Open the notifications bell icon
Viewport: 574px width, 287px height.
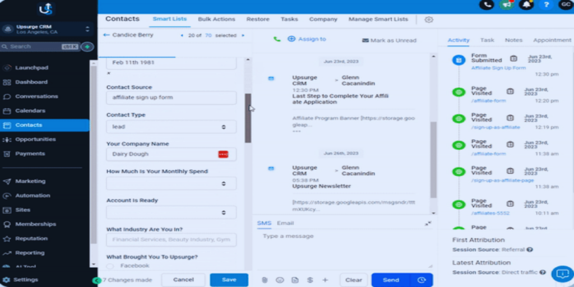tap(526, 4)
